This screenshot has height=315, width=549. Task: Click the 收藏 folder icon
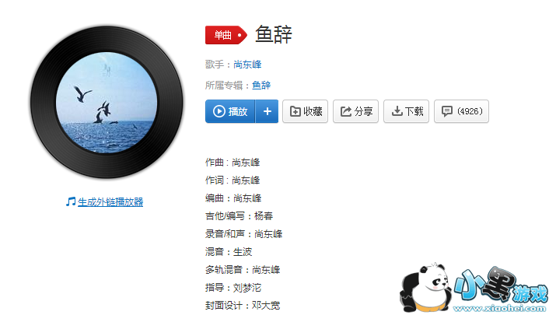coord(295,111)
